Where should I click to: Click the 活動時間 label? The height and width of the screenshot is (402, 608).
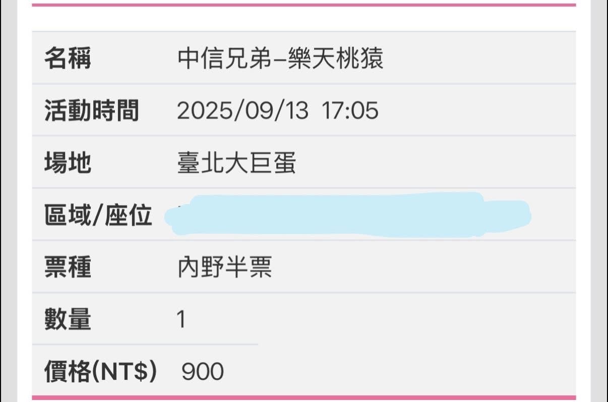click(x=91, y=110)
